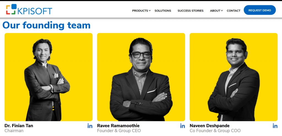Go to Success Stories page
This screenshot has height=136, width=282.
point(191,11)
